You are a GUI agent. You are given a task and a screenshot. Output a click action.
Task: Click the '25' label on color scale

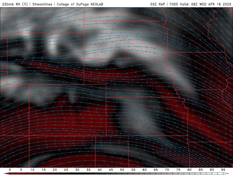click(x=66, y=170)
